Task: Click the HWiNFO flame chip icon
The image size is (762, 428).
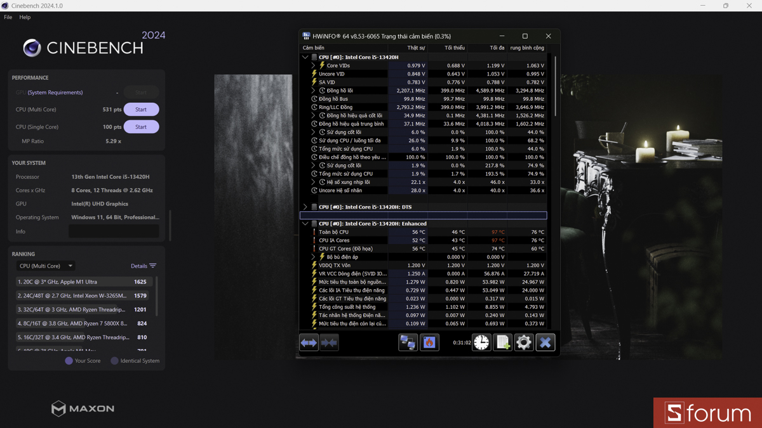Action: [x=429, y=342]
